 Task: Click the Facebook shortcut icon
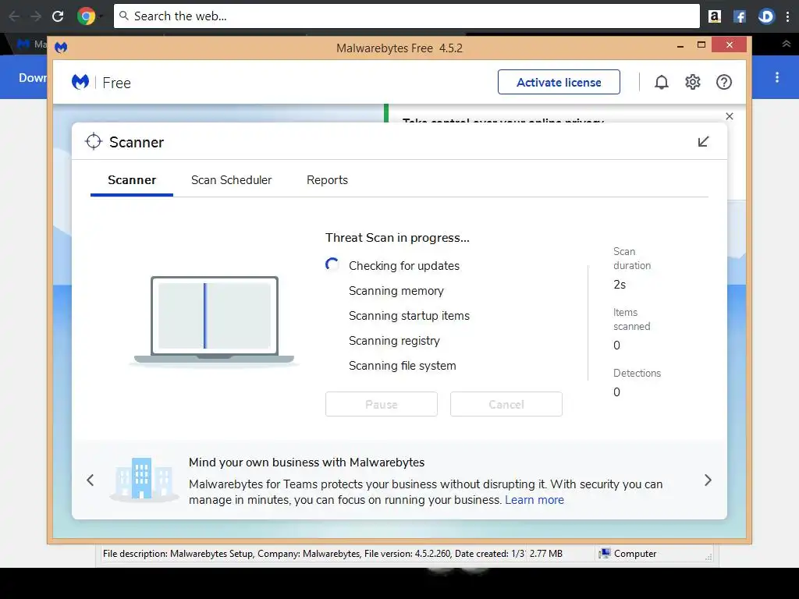(x=740, y=16)
